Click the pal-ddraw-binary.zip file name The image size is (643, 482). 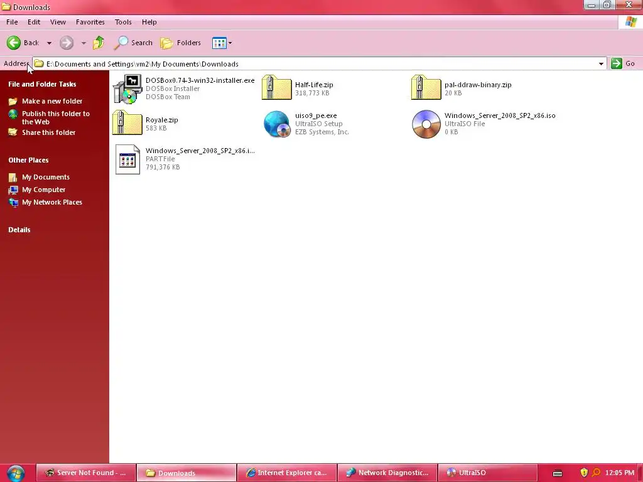(478, 85)
